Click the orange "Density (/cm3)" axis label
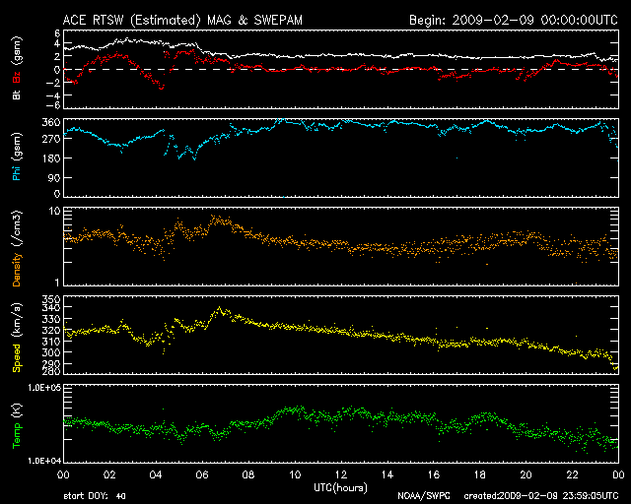 point(17,248)
